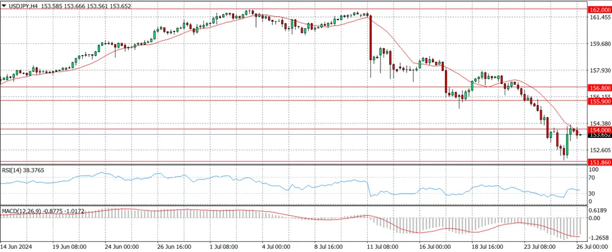Select the 11 Jul 08:00 time marker
The width and height of the screenshot is (612, 252).
coord(383,247)
